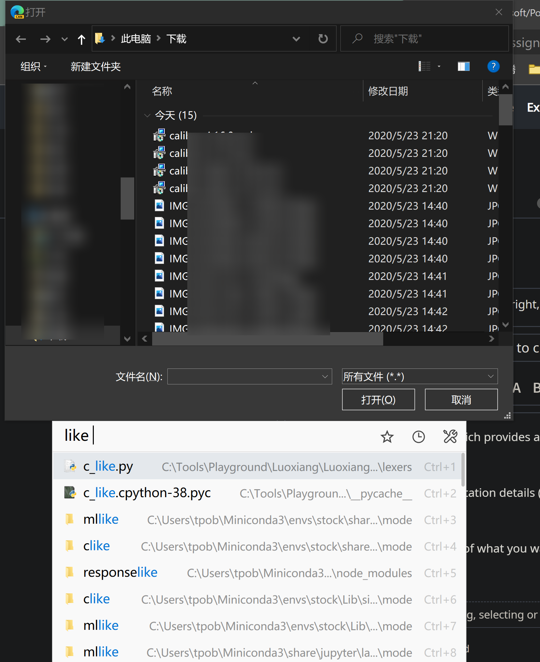Click the horizontal scrollbar of file list
540x662 pixels.
[267, 339]
